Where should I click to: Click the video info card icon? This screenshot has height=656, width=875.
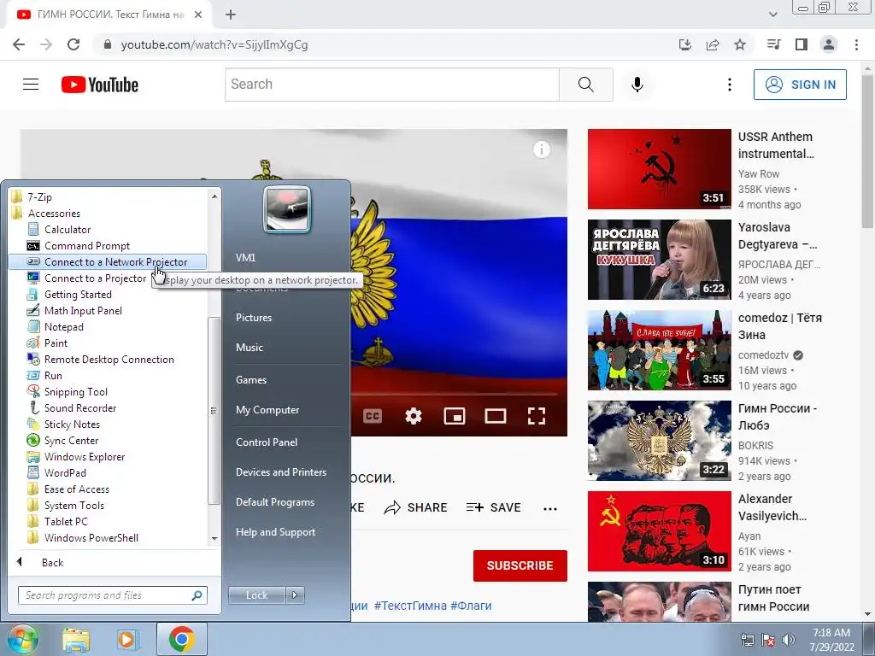541,149
